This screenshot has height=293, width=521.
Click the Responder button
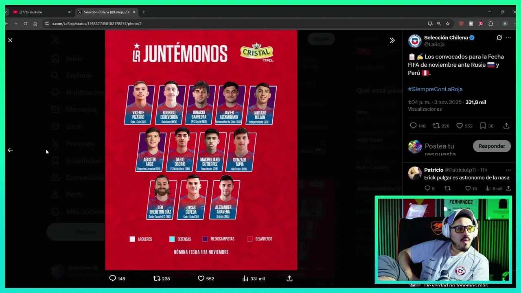tap(492, 146)
